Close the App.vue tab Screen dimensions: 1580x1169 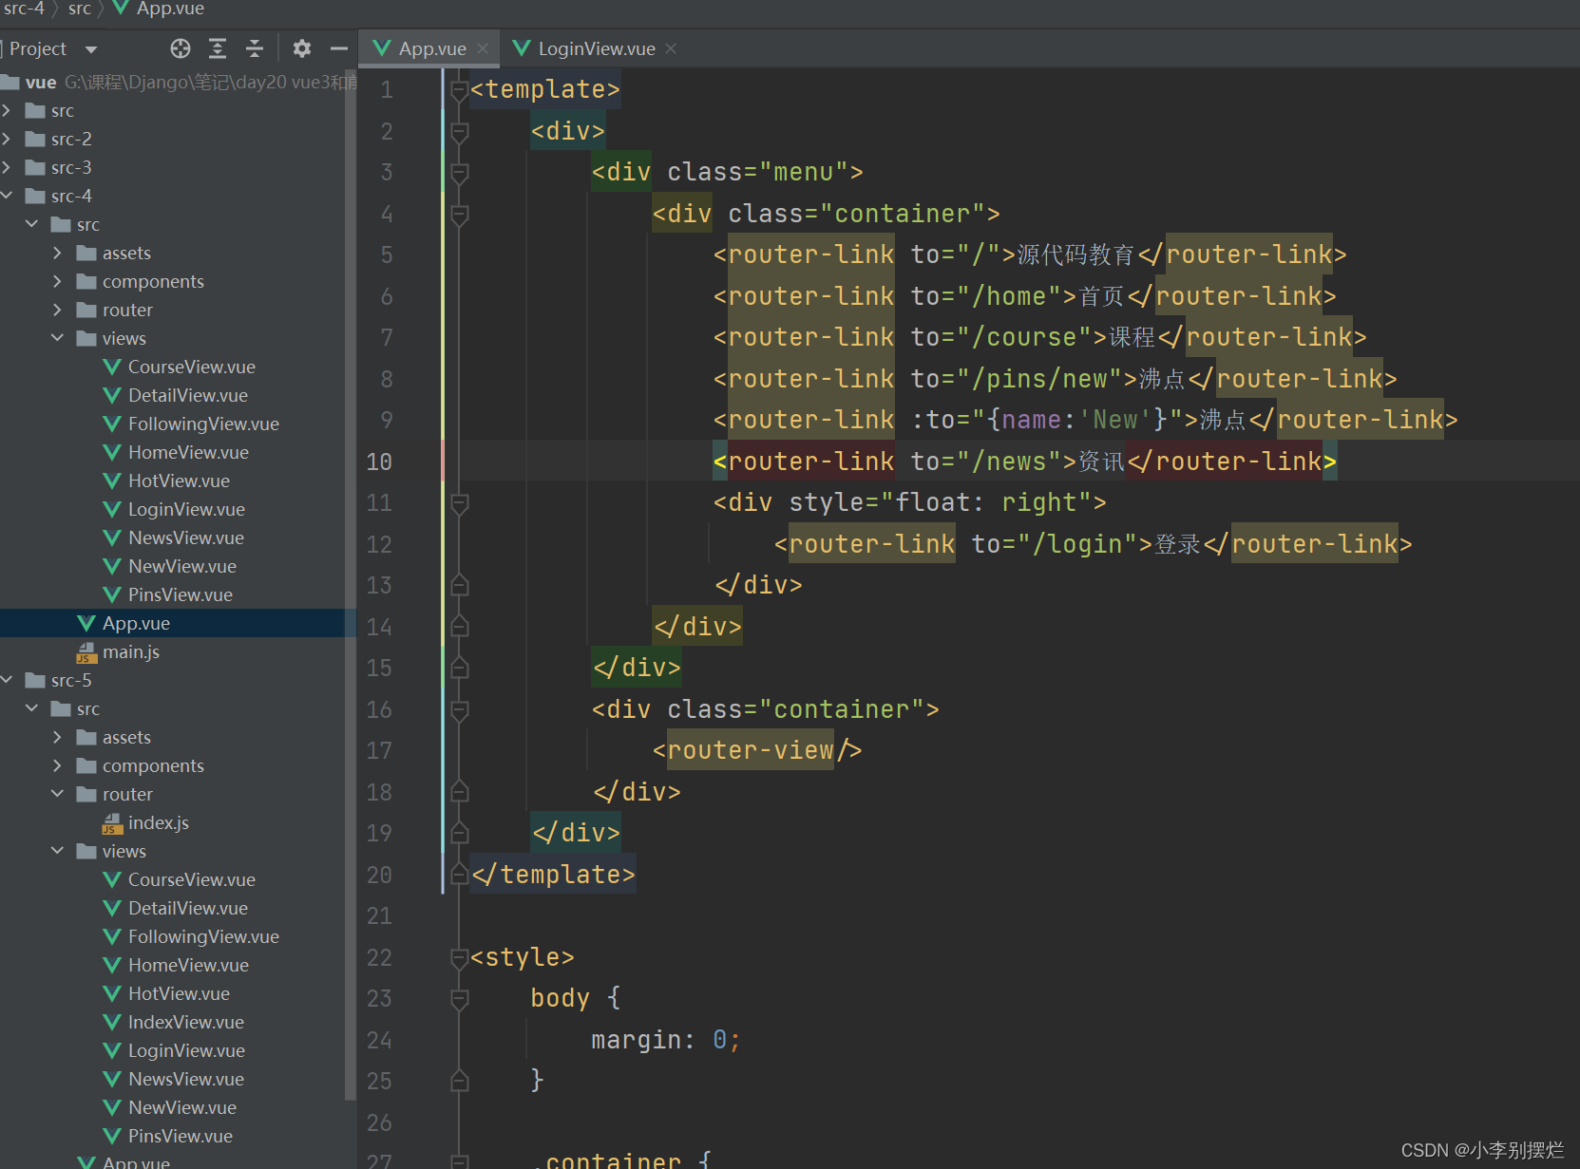click(x=483, y=48)
